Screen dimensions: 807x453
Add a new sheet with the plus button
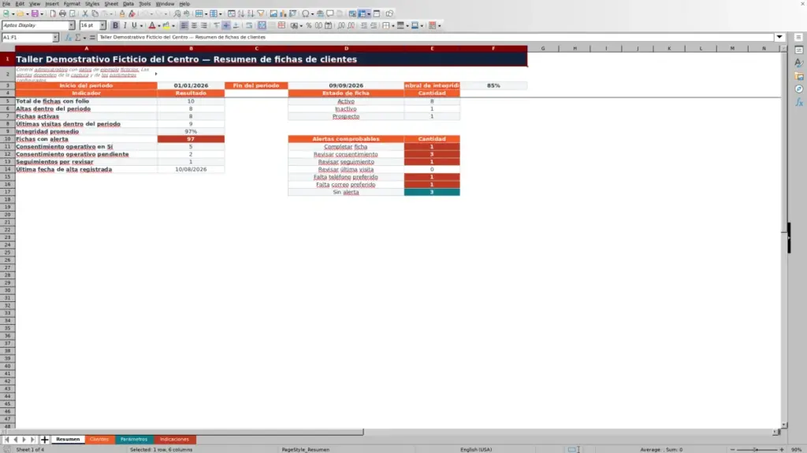pos(44,440)
